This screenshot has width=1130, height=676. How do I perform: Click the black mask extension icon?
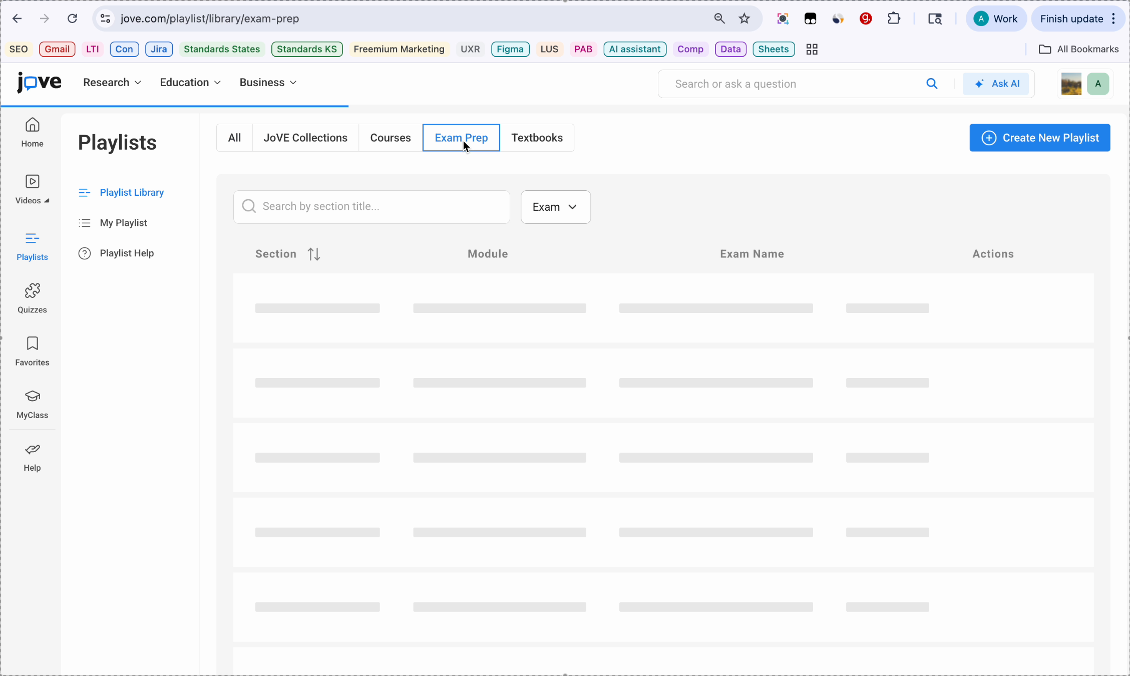[810, 19]
